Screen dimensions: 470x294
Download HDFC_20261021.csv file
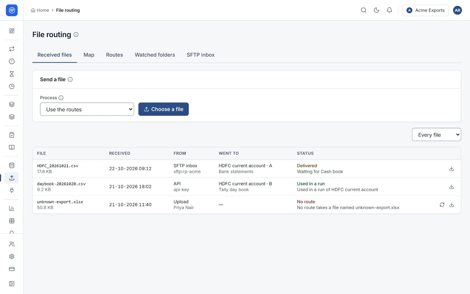pos(452,169)
